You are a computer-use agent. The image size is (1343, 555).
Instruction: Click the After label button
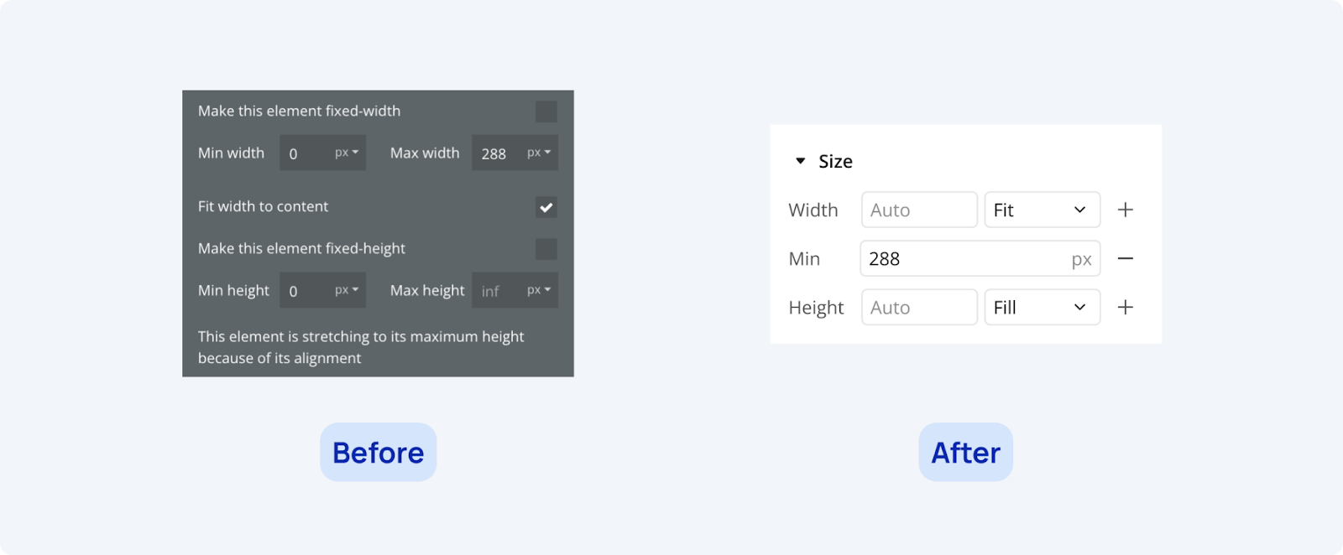965,452
